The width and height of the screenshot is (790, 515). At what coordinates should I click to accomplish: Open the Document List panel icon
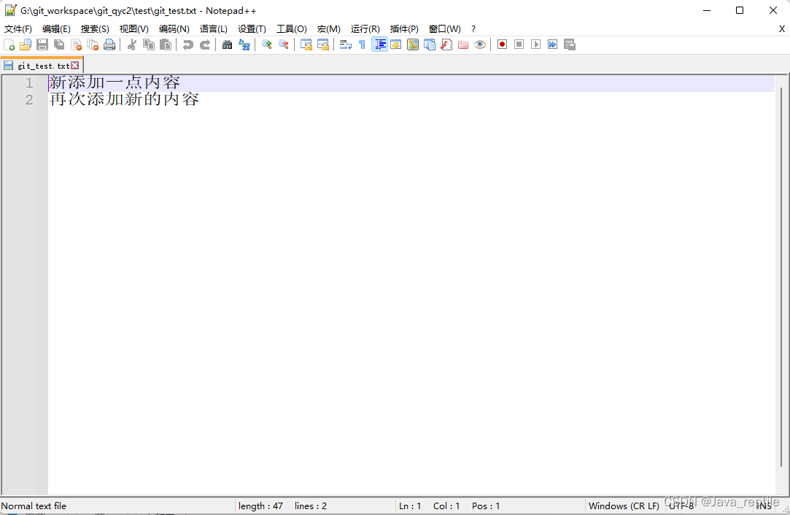click(x=430, y=44)
